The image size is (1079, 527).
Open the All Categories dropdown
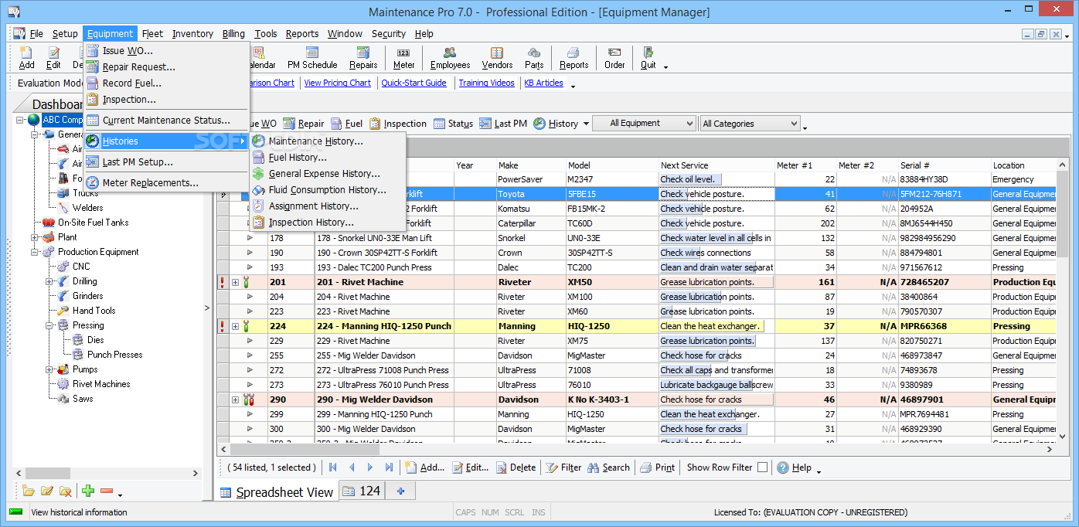pos(750,124)
